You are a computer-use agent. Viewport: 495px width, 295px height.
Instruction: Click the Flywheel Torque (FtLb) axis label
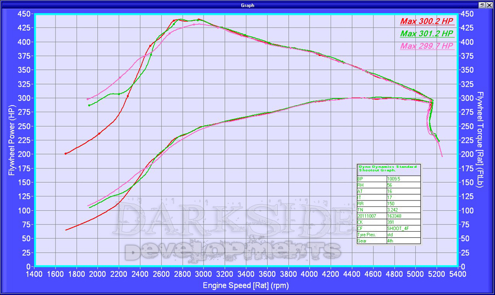tap(480, 140)
